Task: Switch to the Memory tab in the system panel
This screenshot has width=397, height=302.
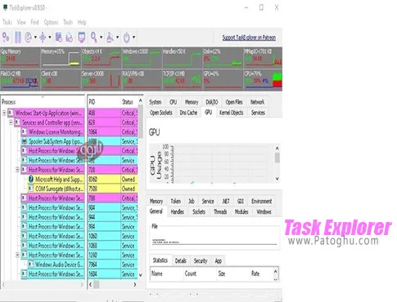Action: click(192, 102)
